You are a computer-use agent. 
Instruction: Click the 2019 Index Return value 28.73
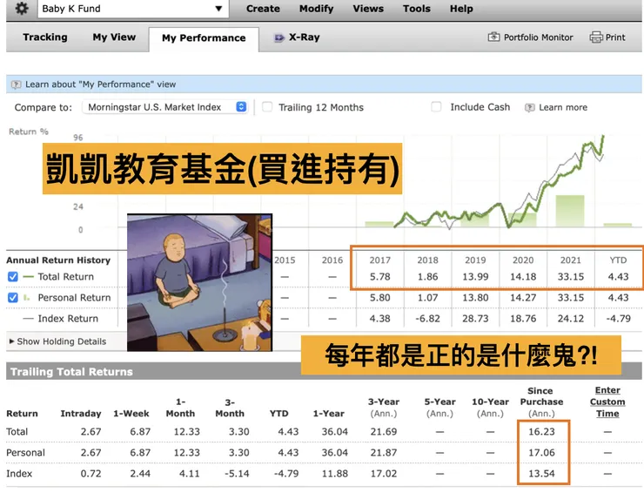pyautogui.click(x=475, y=319)
